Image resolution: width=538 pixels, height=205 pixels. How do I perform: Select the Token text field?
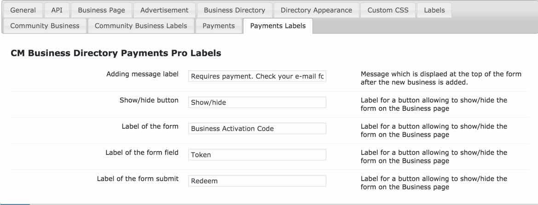[257, 155]
